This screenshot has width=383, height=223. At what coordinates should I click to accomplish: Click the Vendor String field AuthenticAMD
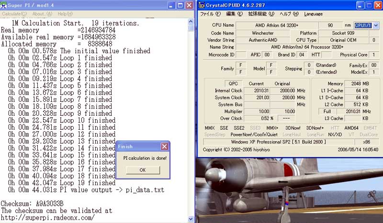(262, 40)
